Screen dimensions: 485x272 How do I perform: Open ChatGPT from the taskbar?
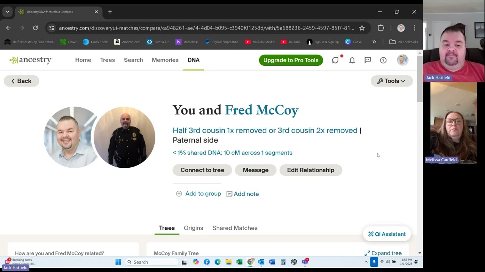click(294, 262)
